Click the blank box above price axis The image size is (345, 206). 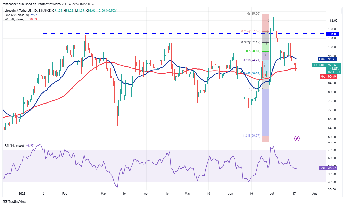click(x=334, y=11)
